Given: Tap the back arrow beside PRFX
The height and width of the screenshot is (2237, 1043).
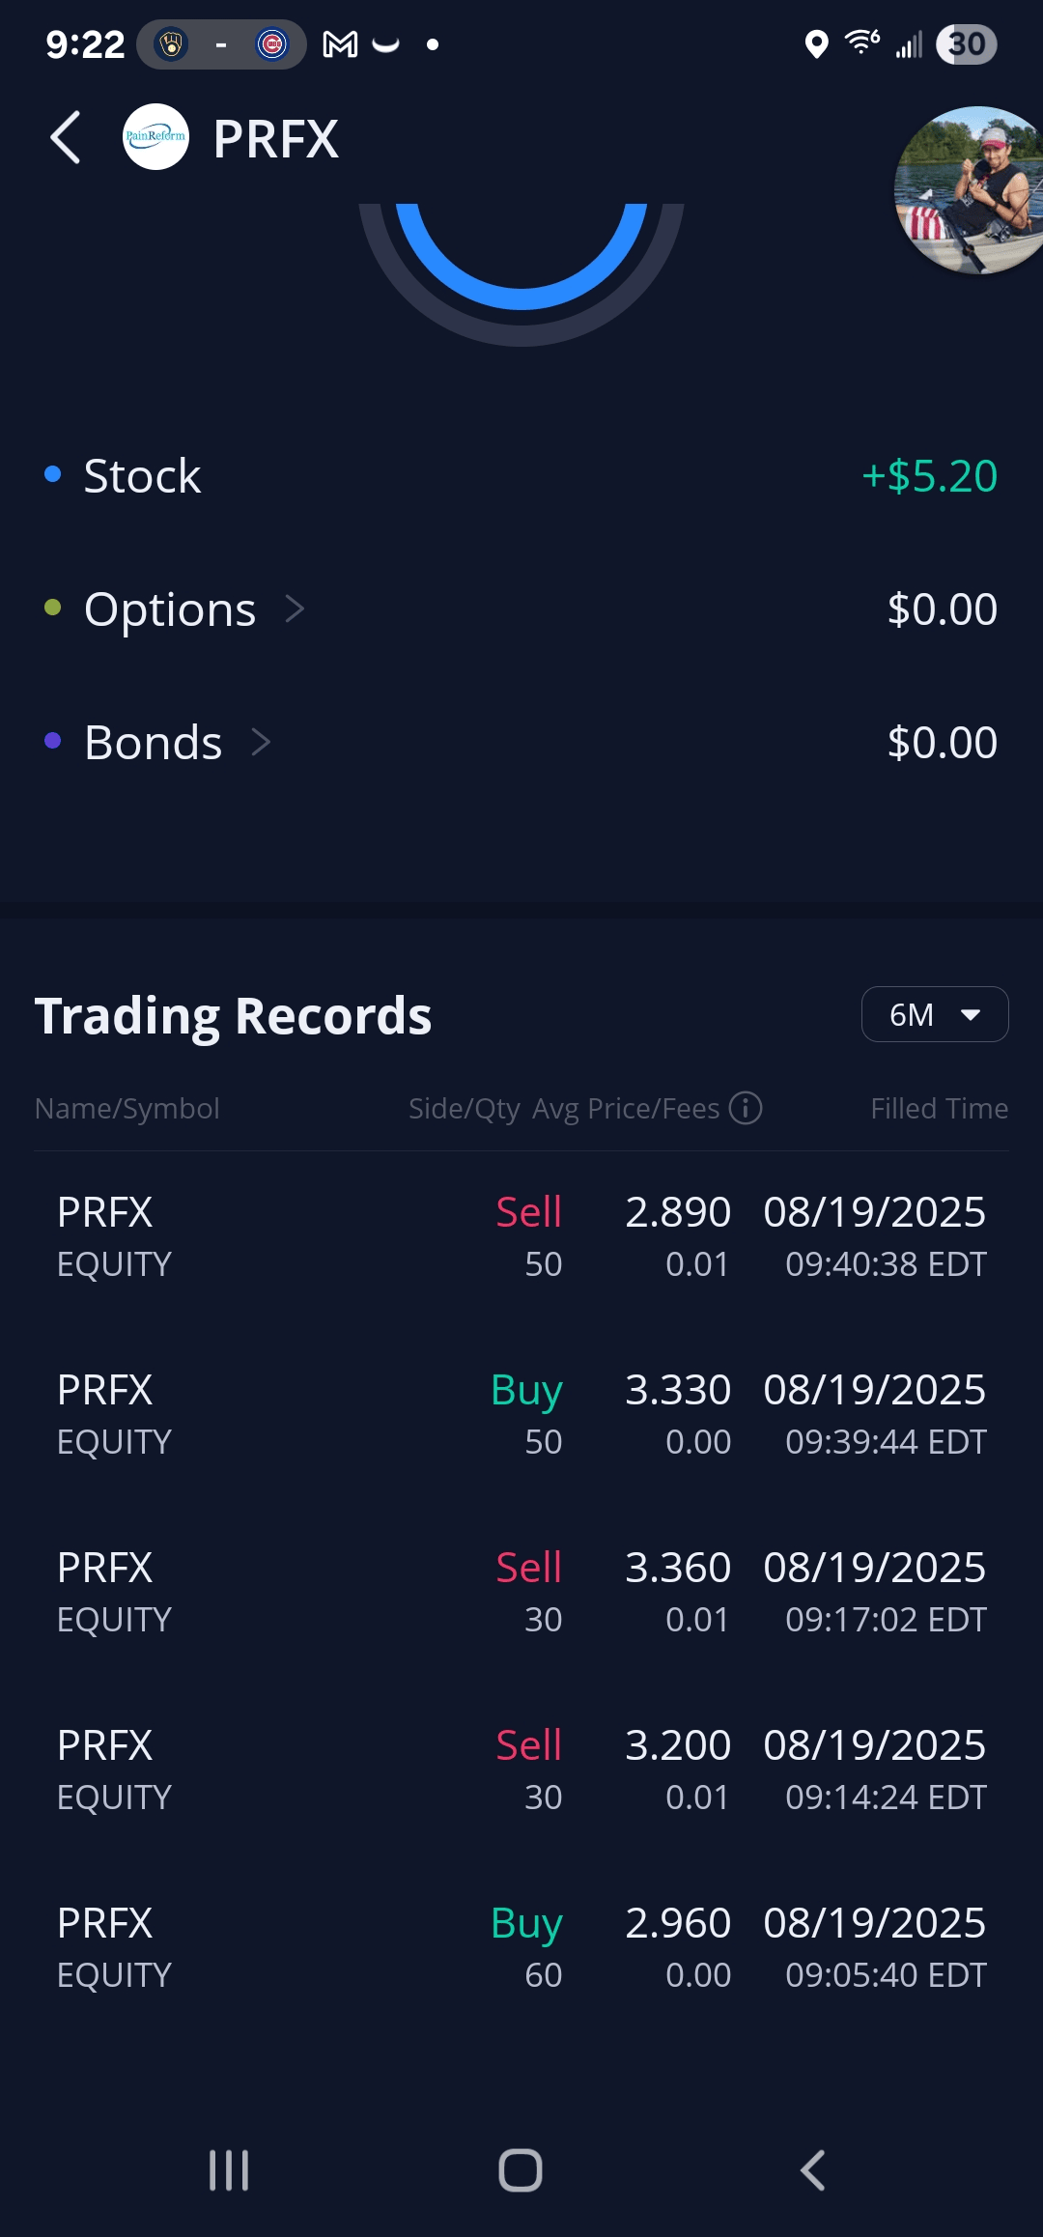Looking at the screenshot, I should [66, 138].
